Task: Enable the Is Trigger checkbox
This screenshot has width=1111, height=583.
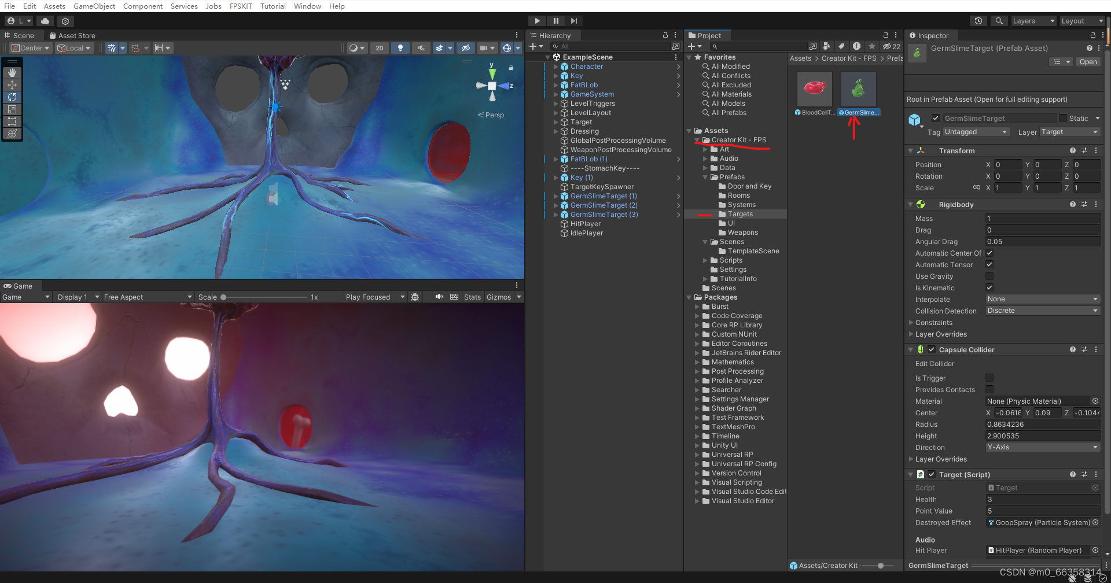Action: coord(989,378)
